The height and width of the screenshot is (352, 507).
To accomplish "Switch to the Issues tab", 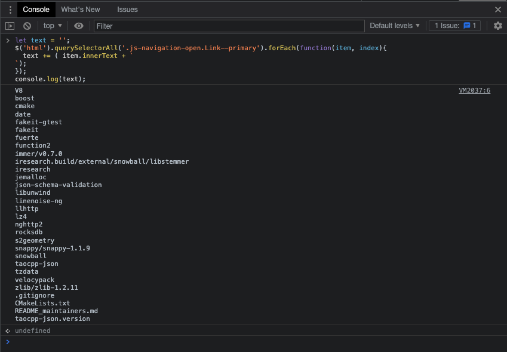I will (x=127, y=10).
